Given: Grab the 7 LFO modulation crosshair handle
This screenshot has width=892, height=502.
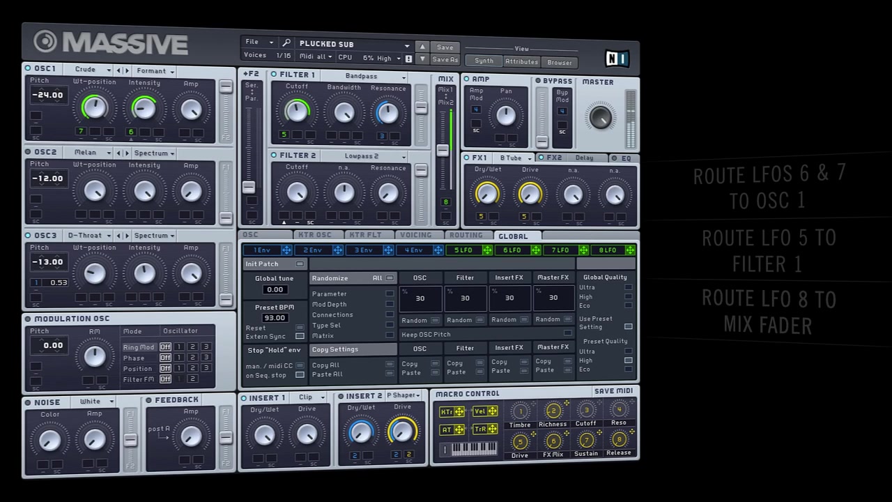Looking at the screenshot, I should (x=583, y=250).
